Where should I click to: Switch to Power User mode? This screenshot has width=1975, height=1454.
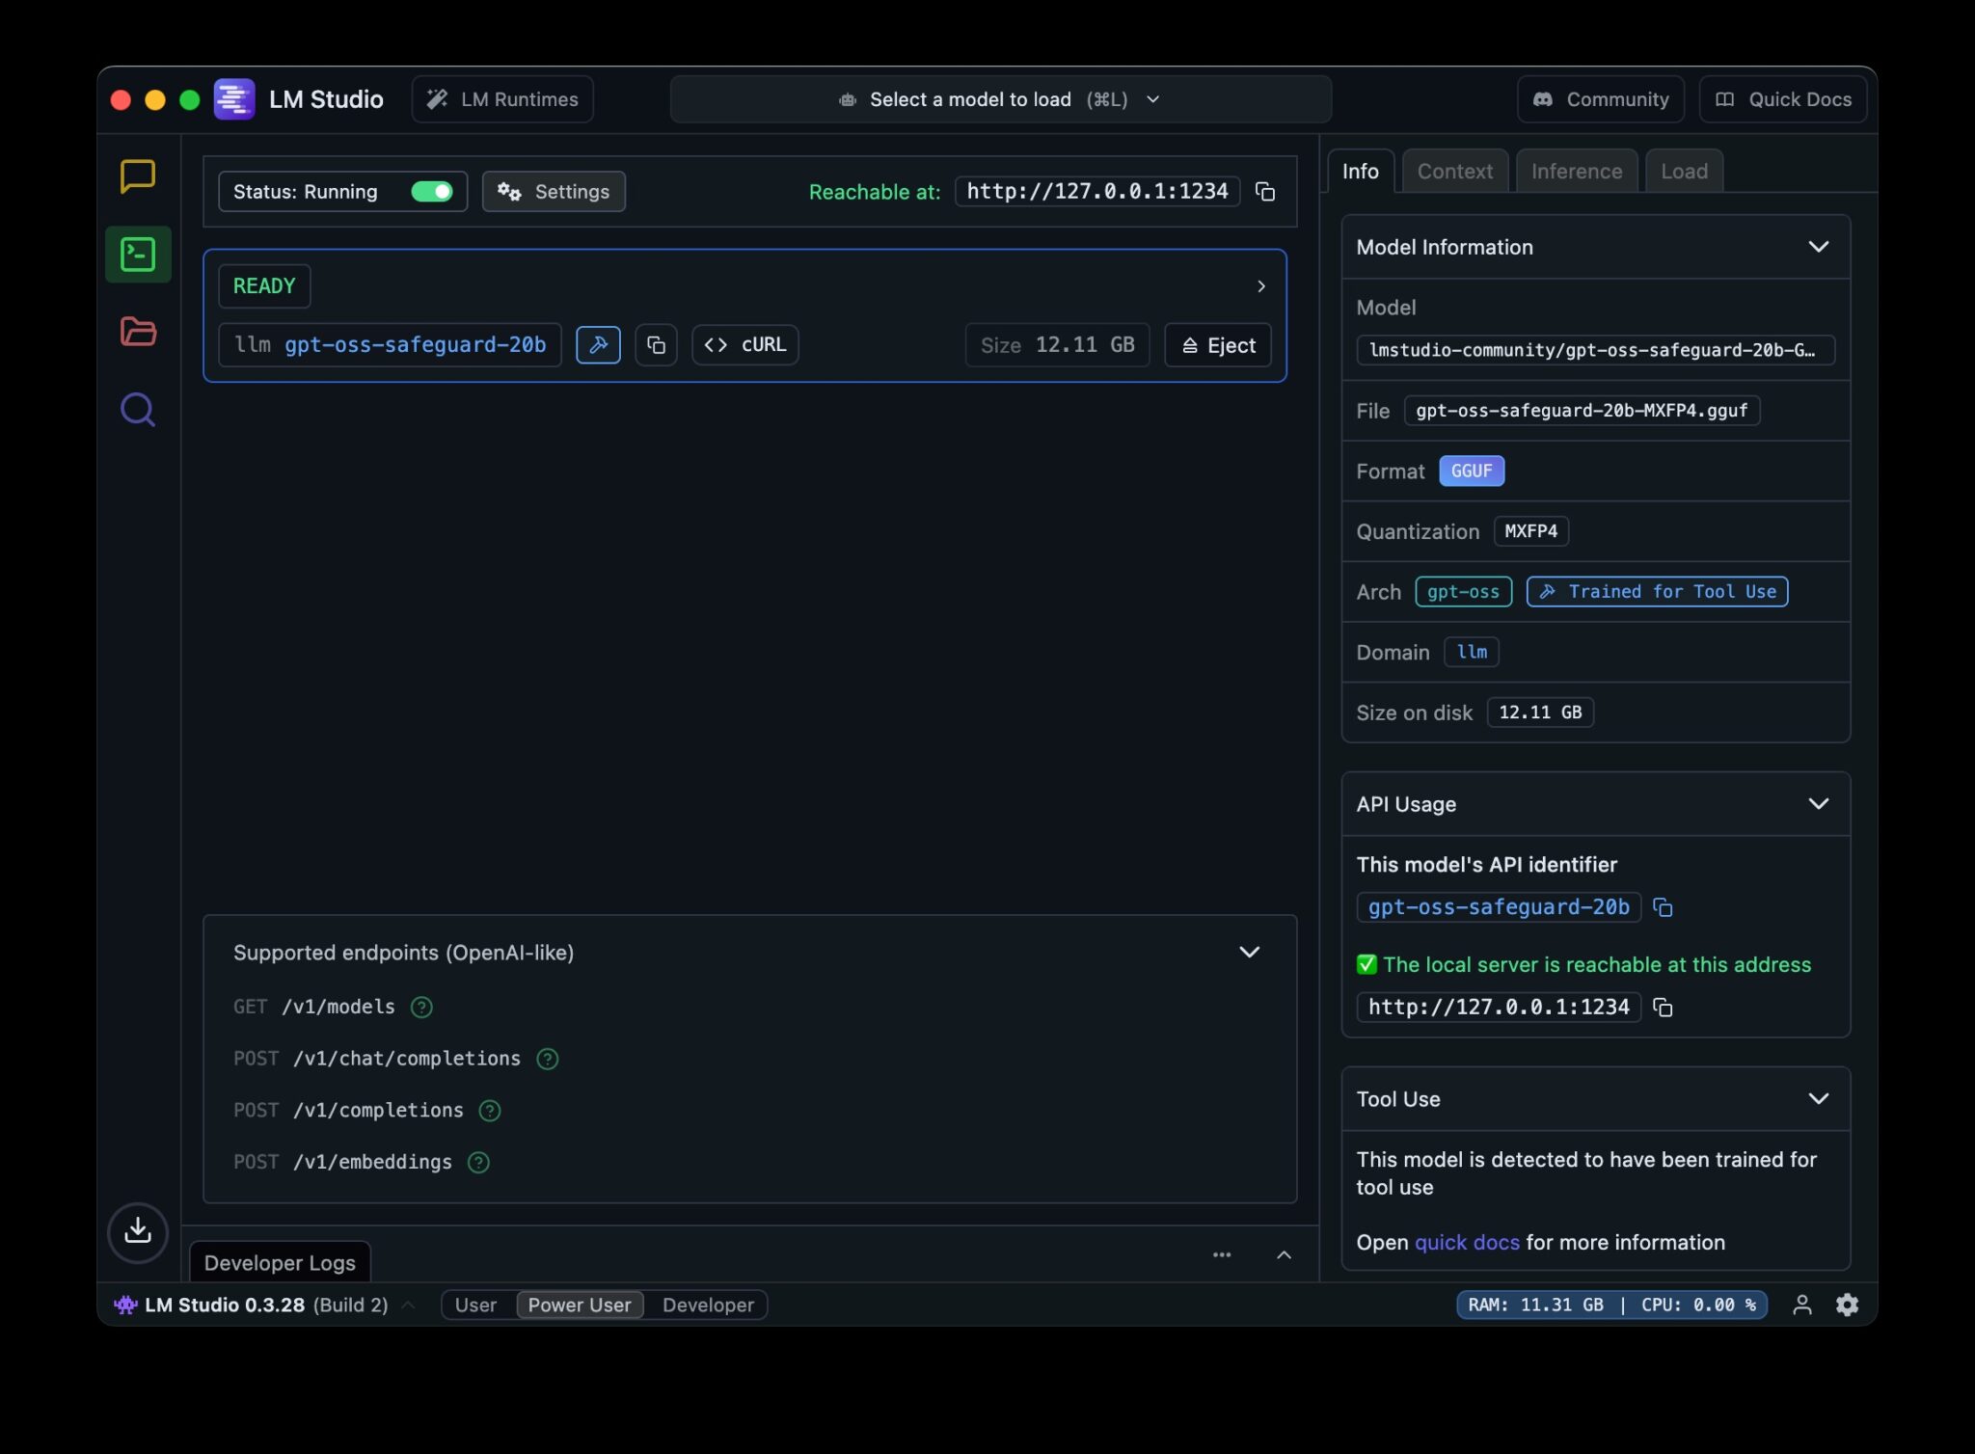pyautogui.click(x=579, y=1305)
